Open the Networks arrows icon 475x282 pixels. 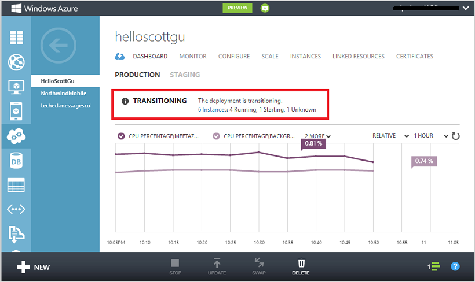16,209
